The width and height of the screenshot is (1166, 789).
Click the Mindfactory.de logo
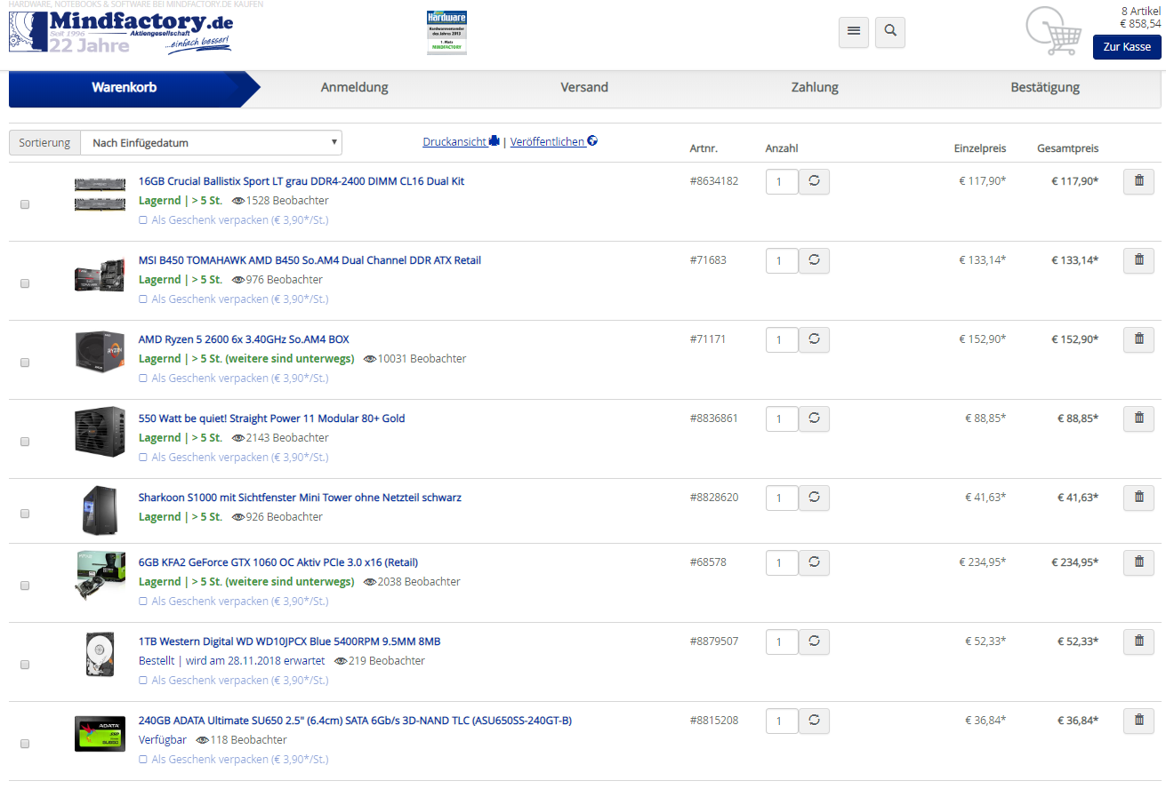(123, 31)
